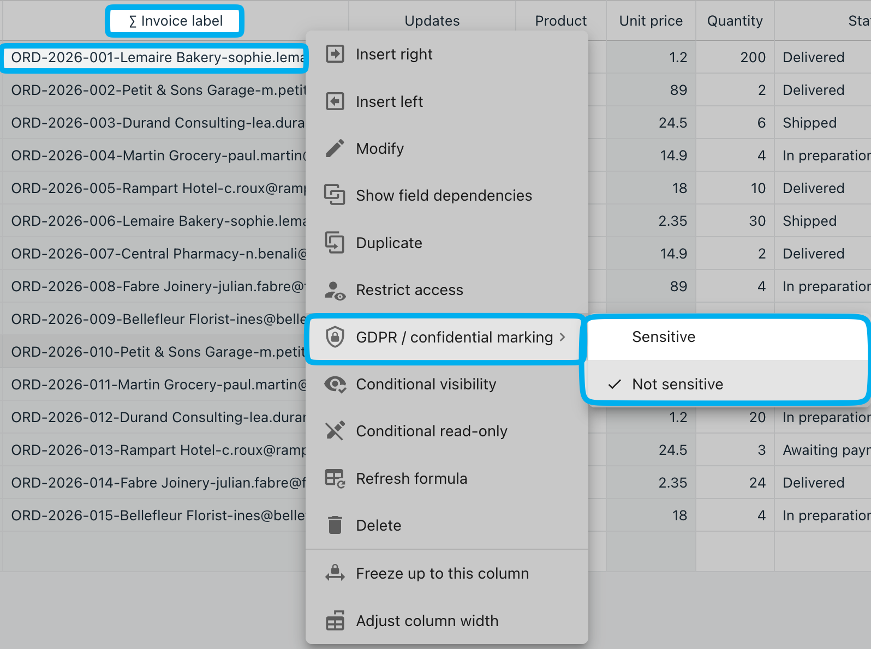Expand the GDPR marking submenu chevron
The image size is (871, 649).
563,338
